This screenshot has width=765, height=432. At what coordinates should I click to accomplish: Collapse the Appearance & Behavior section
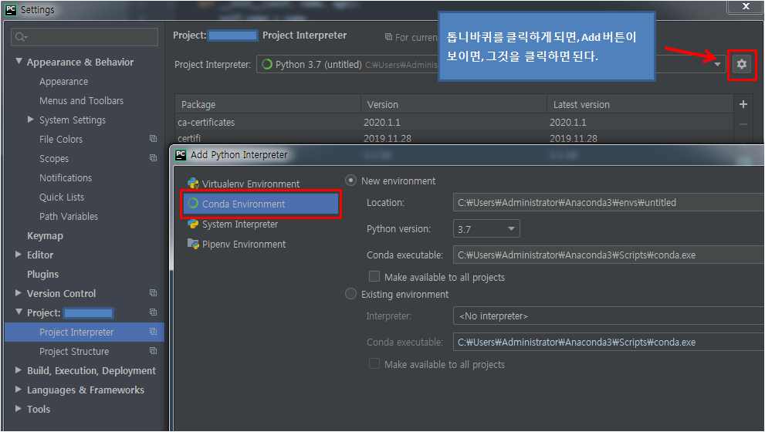(x=19, y=62)
